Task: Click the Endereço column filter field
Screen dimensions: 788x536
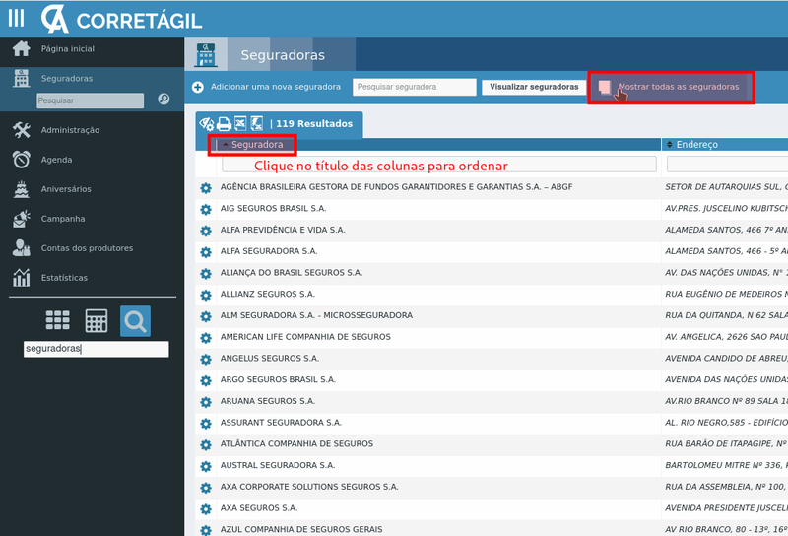Action: coord(727,164)
